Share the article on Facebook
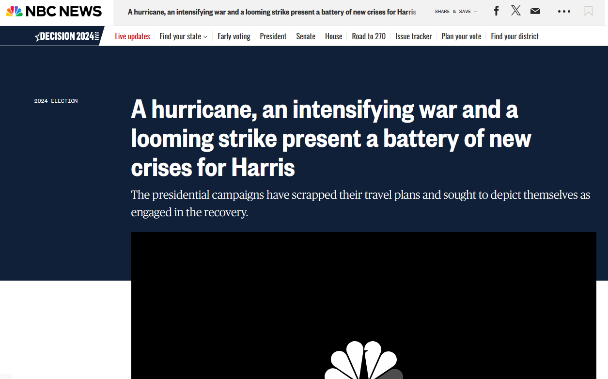The height and width of the screenshot is (379, 608). point(496,11)
